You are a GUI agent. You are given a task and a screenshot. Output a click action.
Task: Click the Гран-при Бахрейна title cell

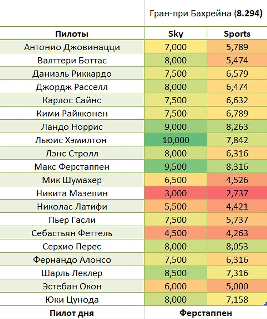[206, 13]
